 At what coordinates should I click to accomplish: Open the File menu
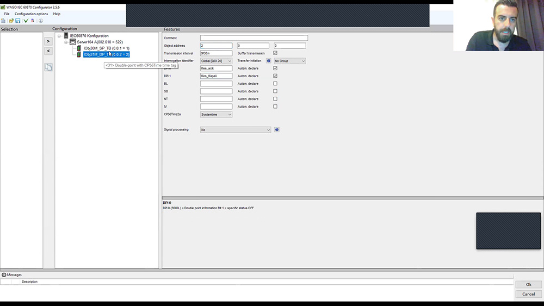[7, 14]
